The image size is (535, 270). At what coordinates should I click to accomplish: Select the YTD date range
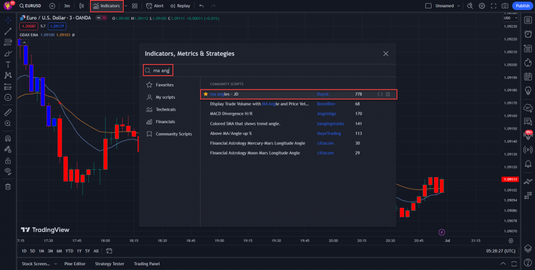[69, 251]
